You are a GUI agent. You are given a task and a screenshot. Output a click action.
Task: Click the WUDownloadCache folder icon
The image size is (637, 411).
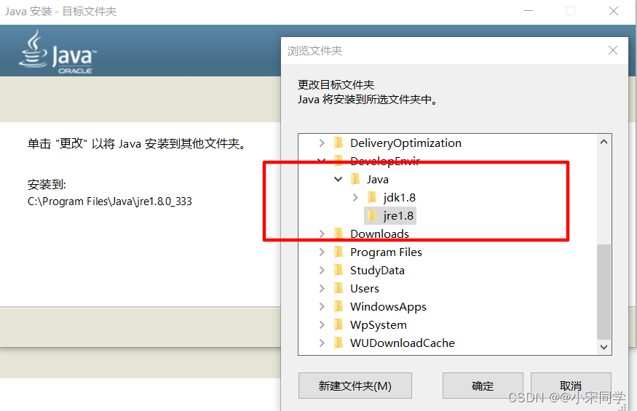pos(339,343)
